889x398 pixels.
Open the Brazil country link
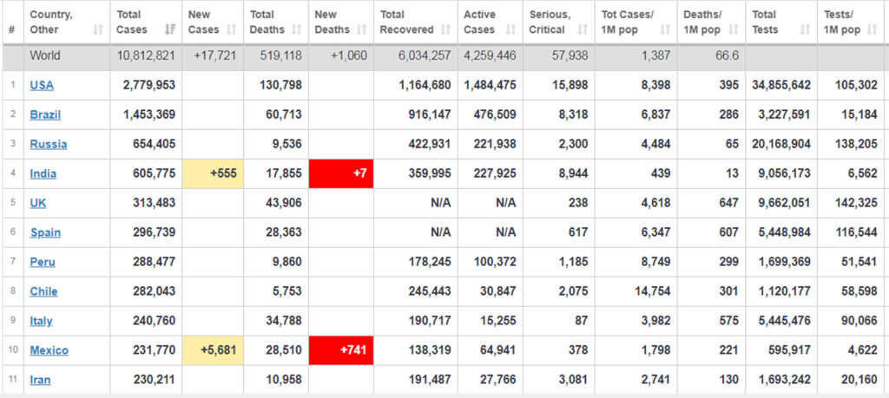45,115
